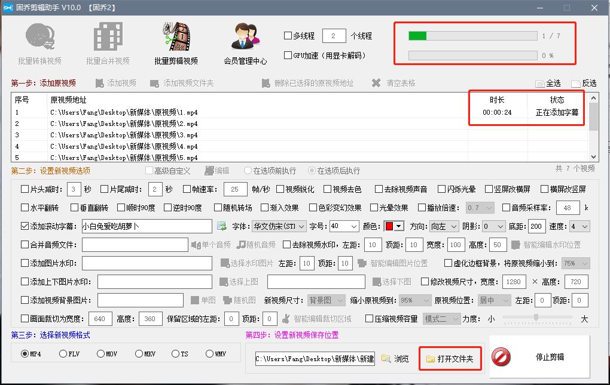This screenshot has width=610, height=385.
Task: Toggle 水平翻转 checkbox
Action: point(25,208)
